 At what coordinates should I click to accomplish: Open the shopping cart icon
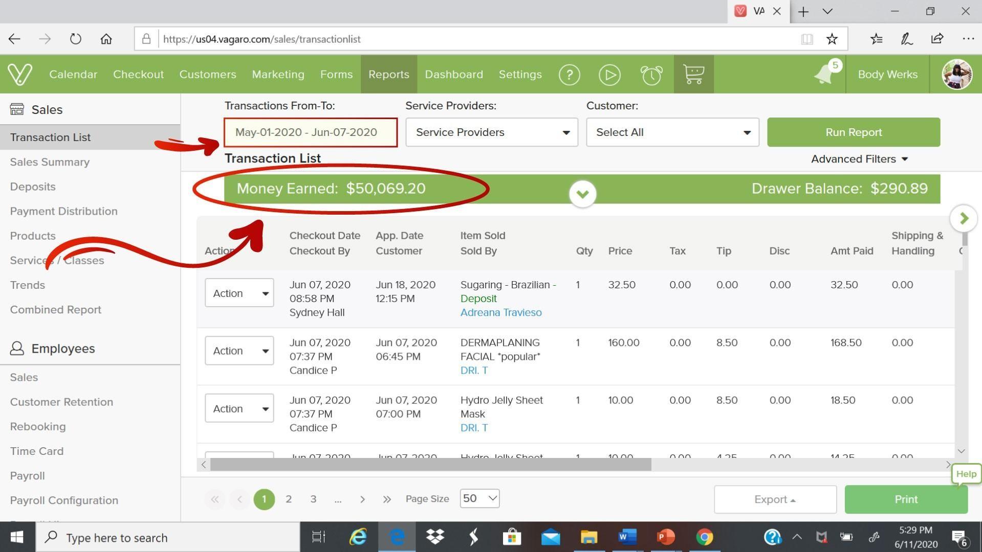coord(693,74)
